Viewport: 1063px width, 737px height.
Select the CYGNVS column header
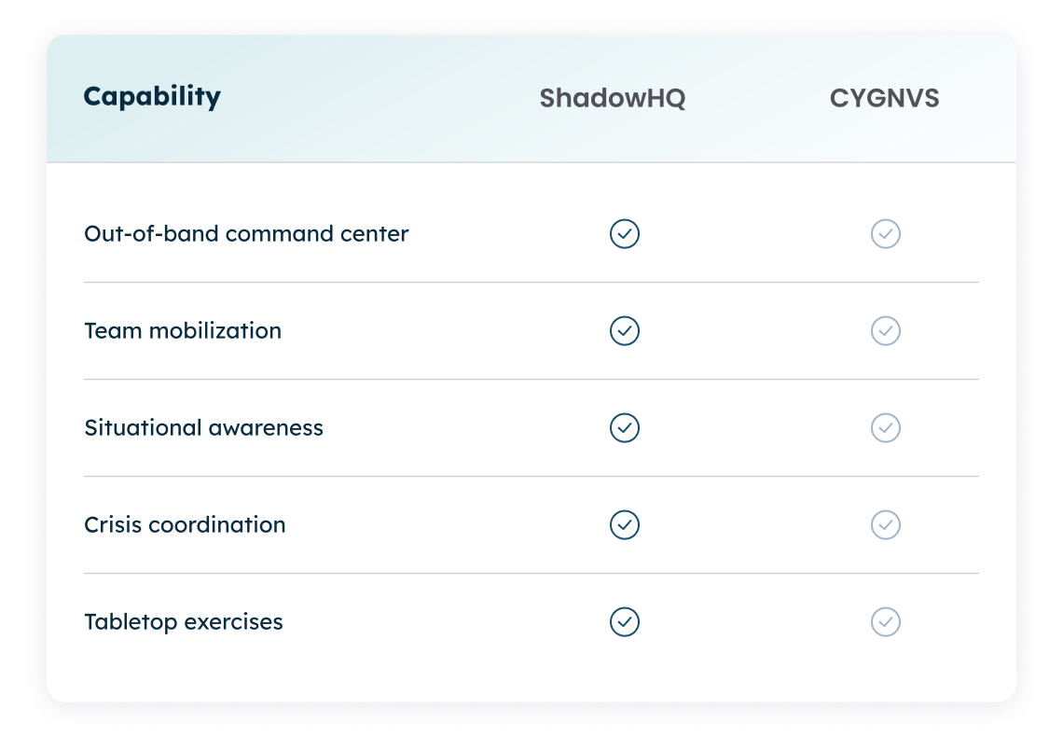[x=884, y=98]
